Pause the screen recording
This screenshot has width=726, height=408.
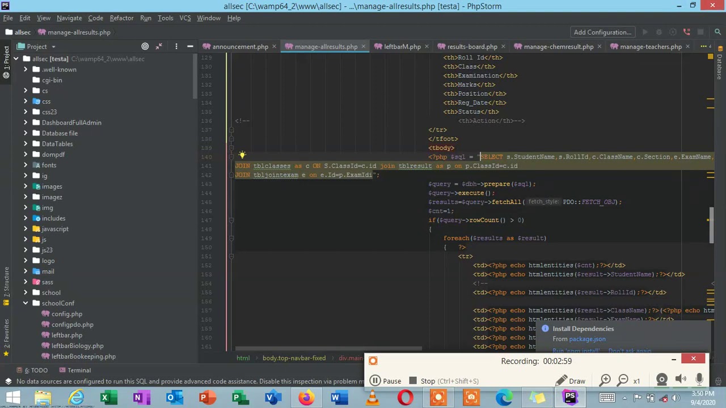(x=386, y=381)
